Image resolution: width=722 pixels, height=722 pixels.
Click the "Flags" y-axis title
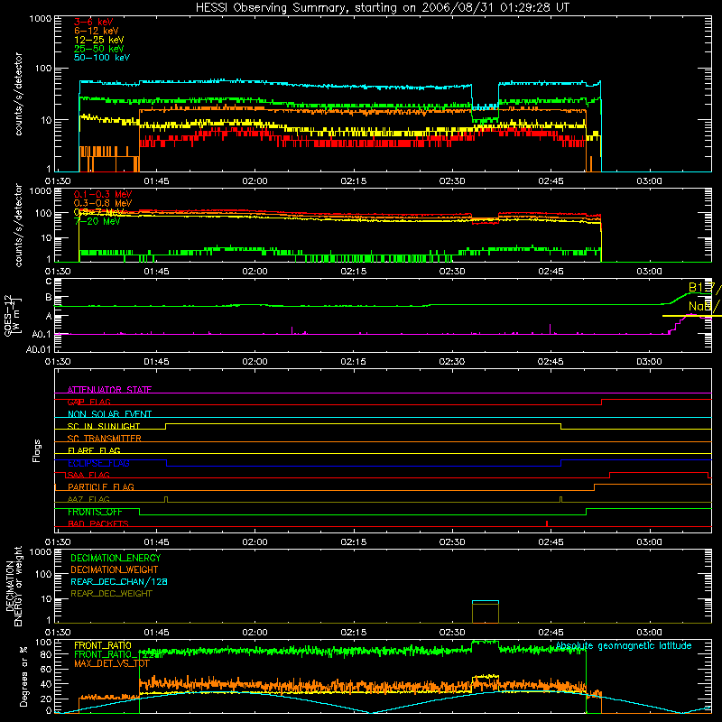pos(37,450)
